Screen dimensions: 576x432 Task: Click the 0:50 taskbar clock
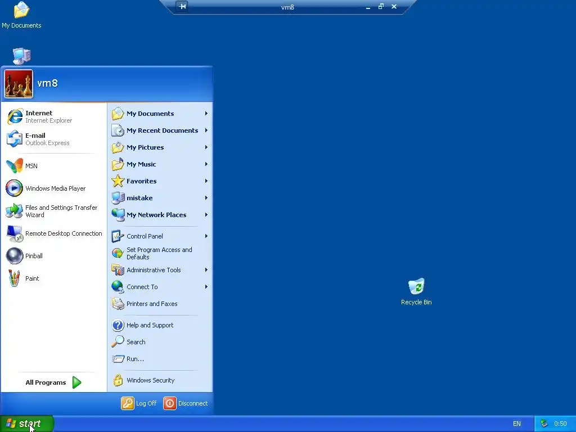[560, 424]
